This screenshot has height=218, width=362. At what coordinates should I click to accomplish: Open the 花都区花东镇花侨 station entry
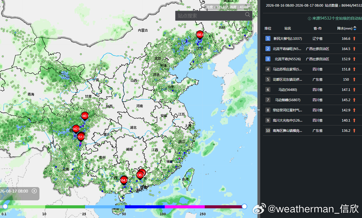288,80
